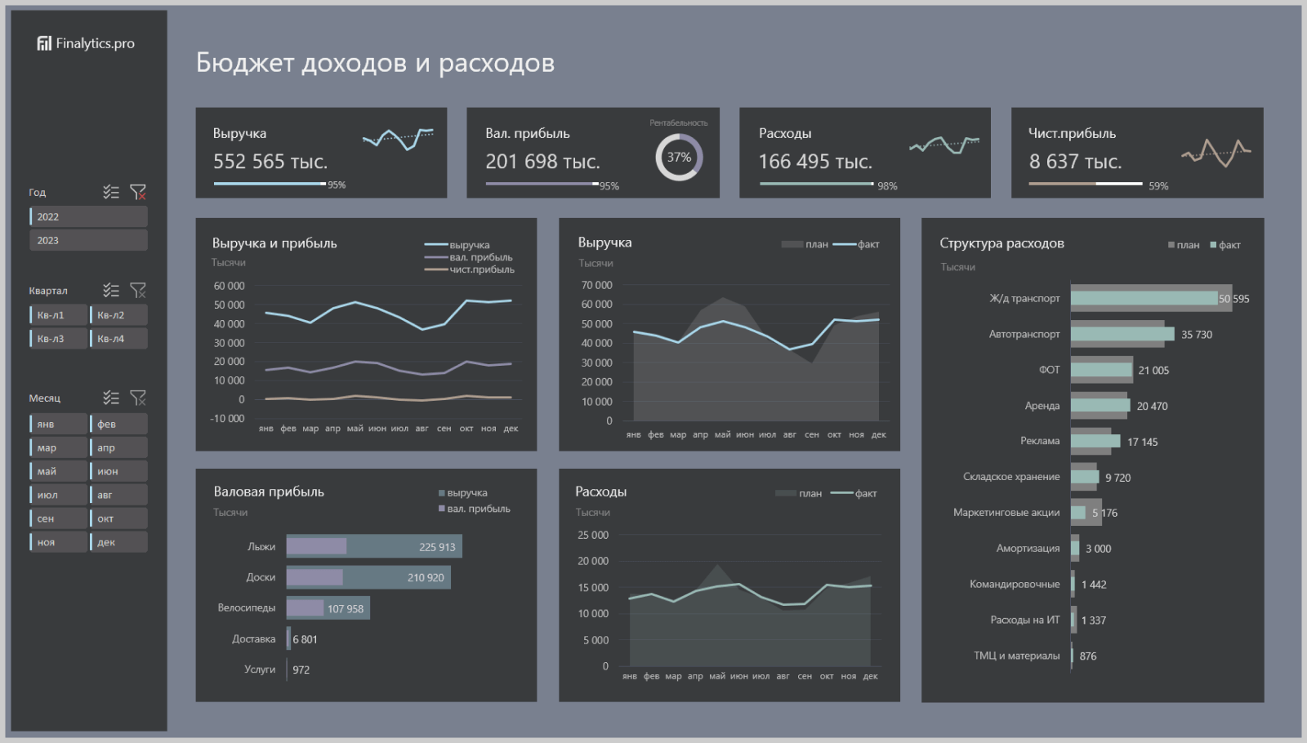
Task: Click the Амортизация value 3 000
Action: (x=1098, y=549)
